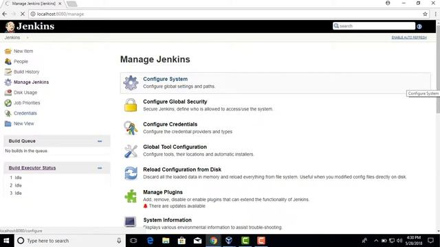Open the People sidebar link

[21, 61]
